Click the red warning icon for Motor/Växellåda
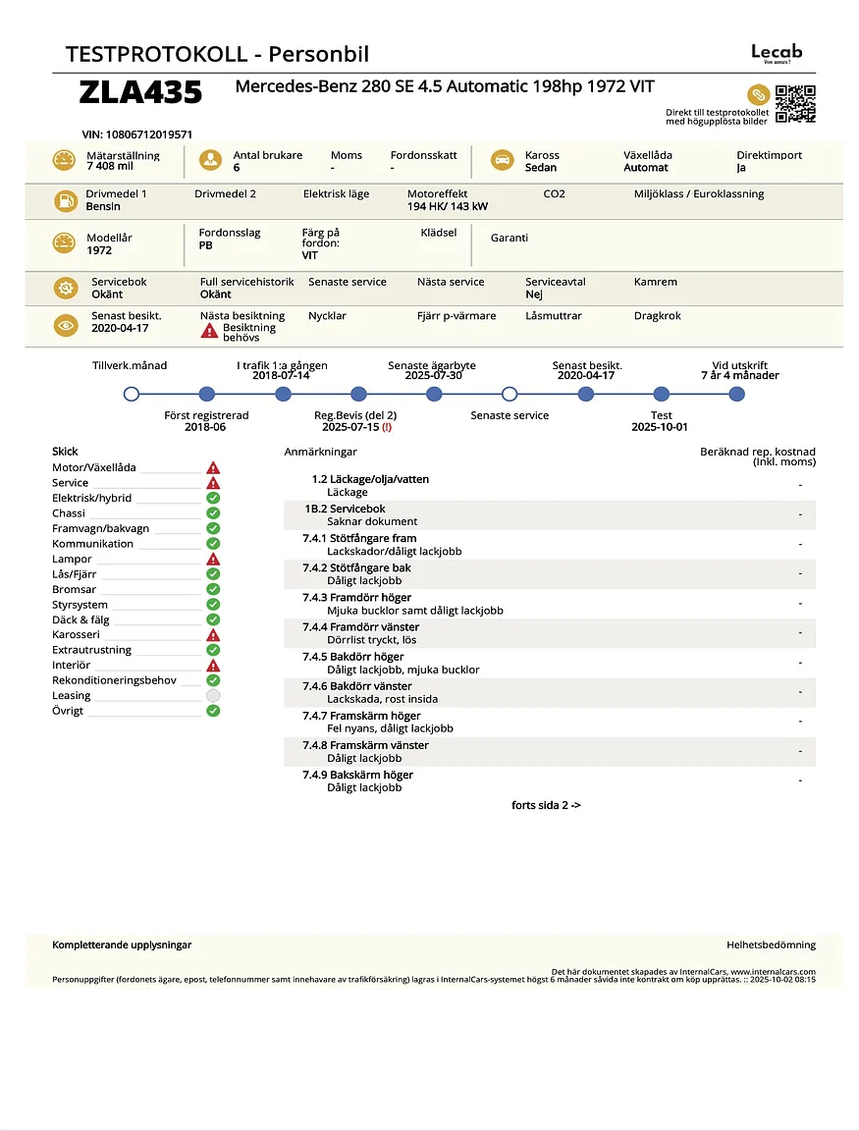 pyautogui.click(x=213, y=468)
